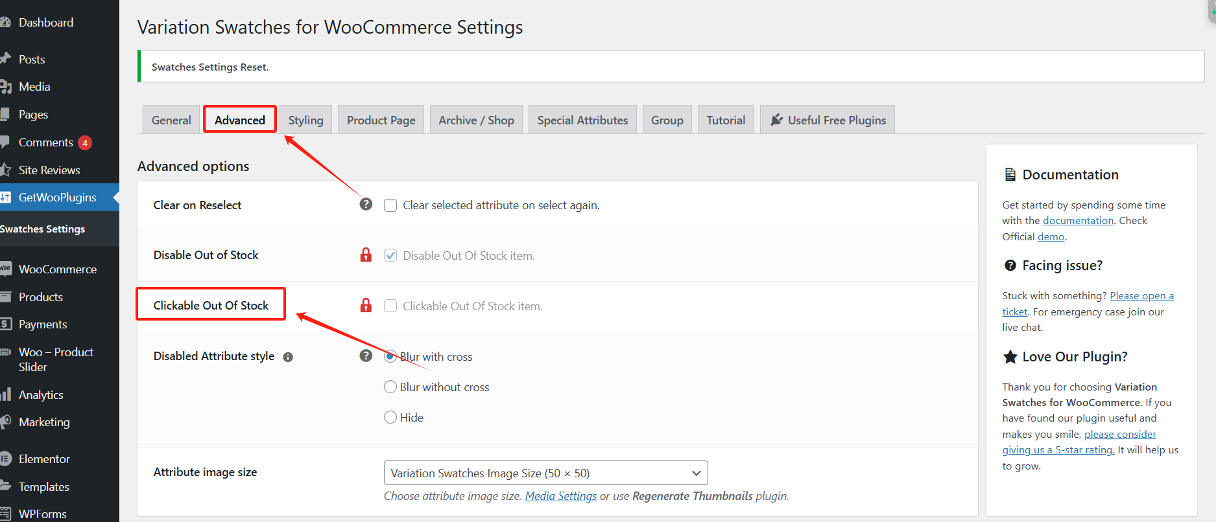Viewport: 1216px width, 522px height.
Task: Open the Attribute image size dropdown
Action: 545,473
